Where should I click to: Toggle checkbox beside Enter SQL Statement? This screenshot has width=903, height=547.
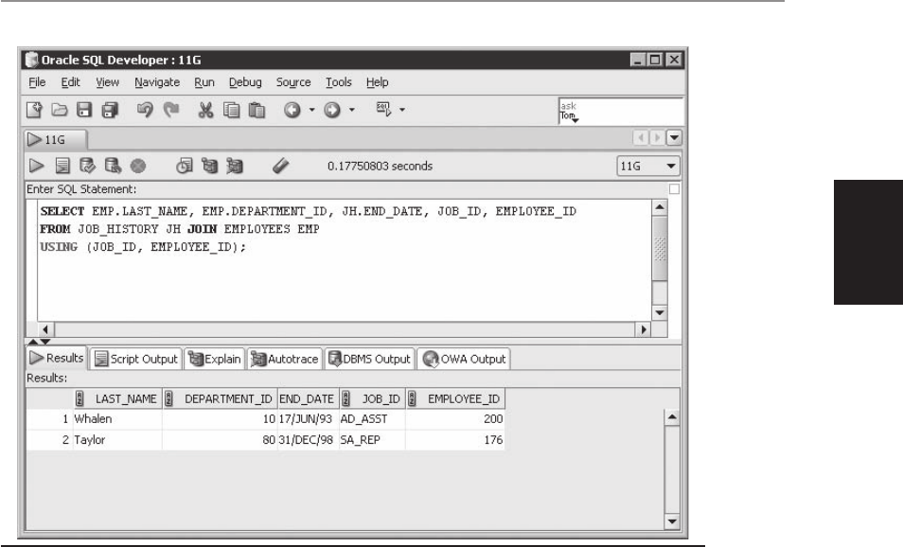674,189
